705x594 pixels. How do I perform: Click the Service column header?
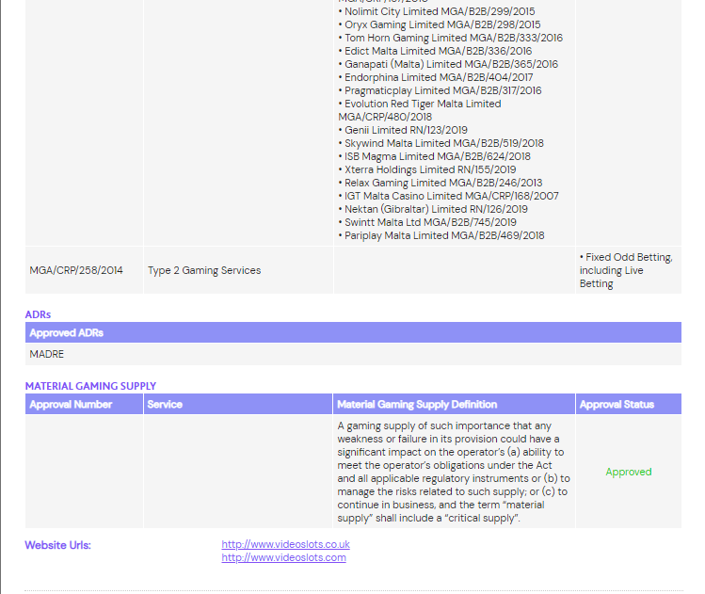pos(238,404)
